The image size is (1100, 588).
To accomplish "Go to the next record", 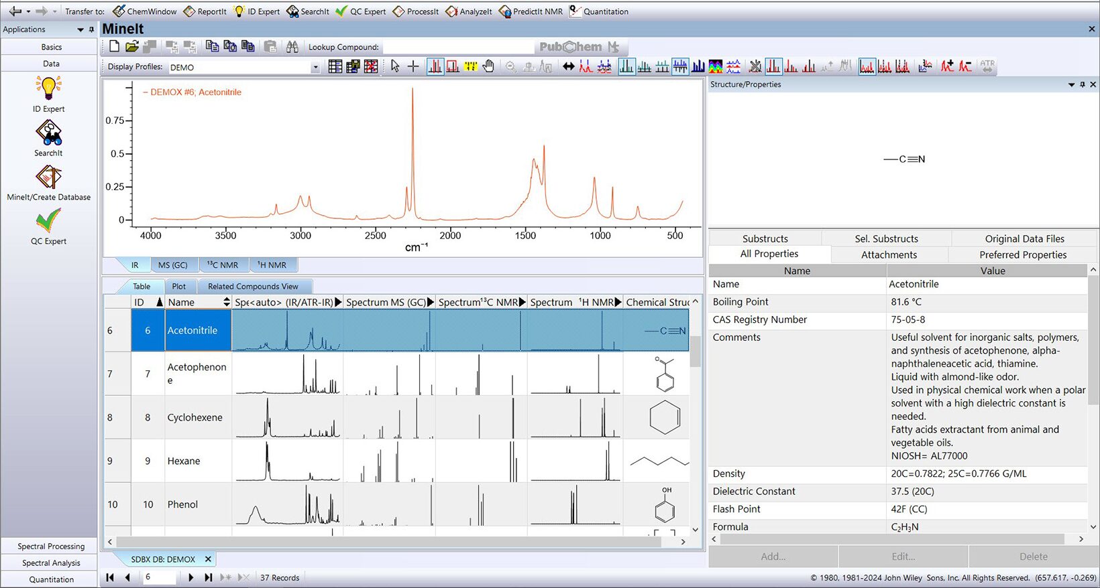I will (191, 577).
